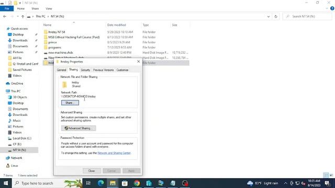Screen dimensions: 335x188
Task: Open File Explorer help icon
Action: tap(332, 8)
